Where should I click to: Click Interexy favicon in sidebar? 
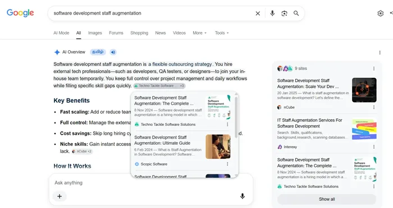280,147
